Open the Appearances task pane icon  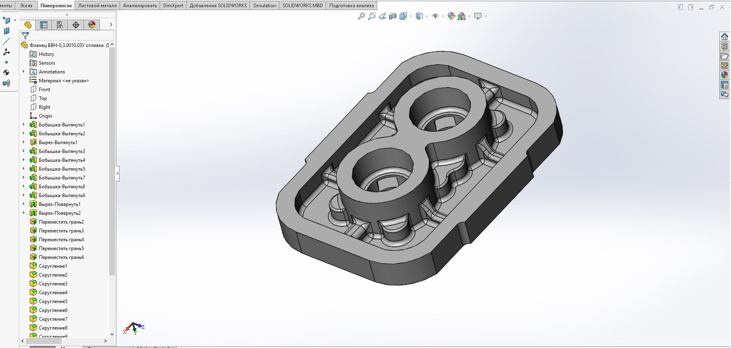pos(724,75)
